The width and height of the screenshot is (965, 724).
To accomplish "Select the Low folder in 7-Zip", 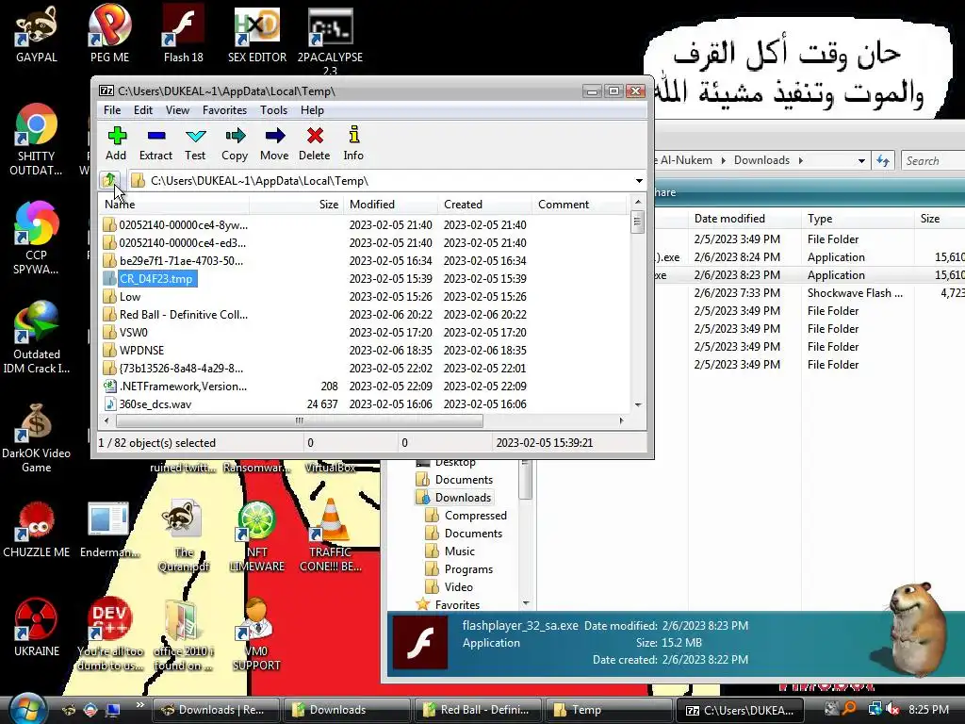I will [130, 297].
